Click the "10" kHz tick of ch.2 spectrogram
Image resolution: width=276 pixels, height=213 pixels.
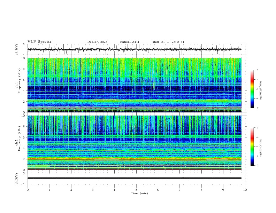(23, 116)
